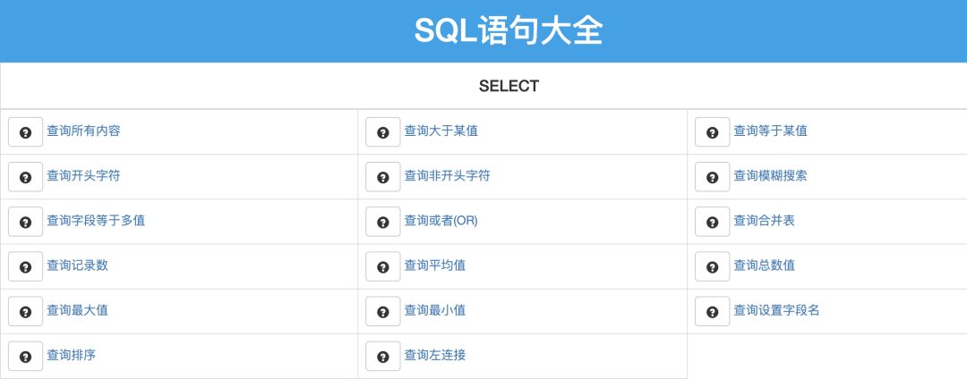The height and width of the screenshot is (379, 967).
Task: Open help icon next to 查询左连接
Action: [x=383, y=357]
